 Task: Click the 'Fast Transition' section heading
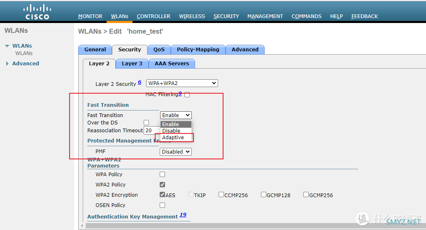(x=108, y=105)
